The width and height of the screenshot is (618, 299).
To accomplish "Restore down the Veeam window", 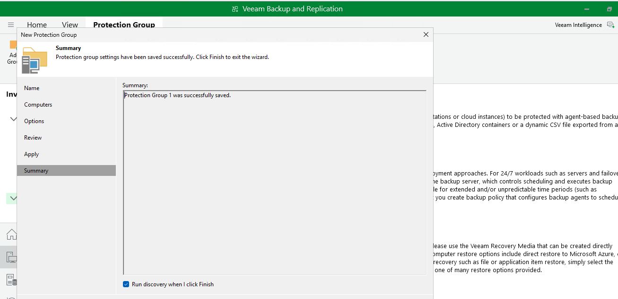I will [609, 9].
